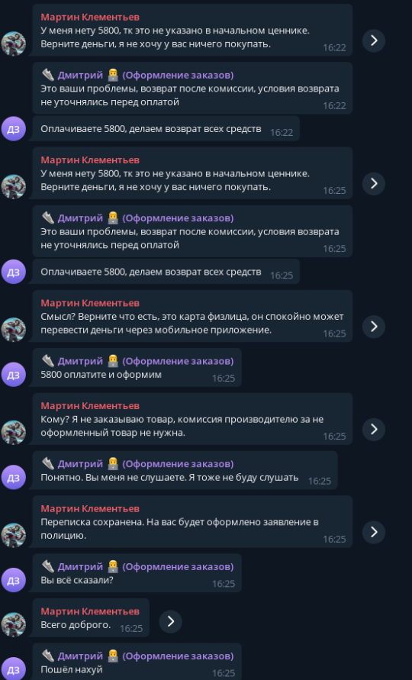Click ДЗ avatar next to '5800 оплатите и оформим'

14,375
